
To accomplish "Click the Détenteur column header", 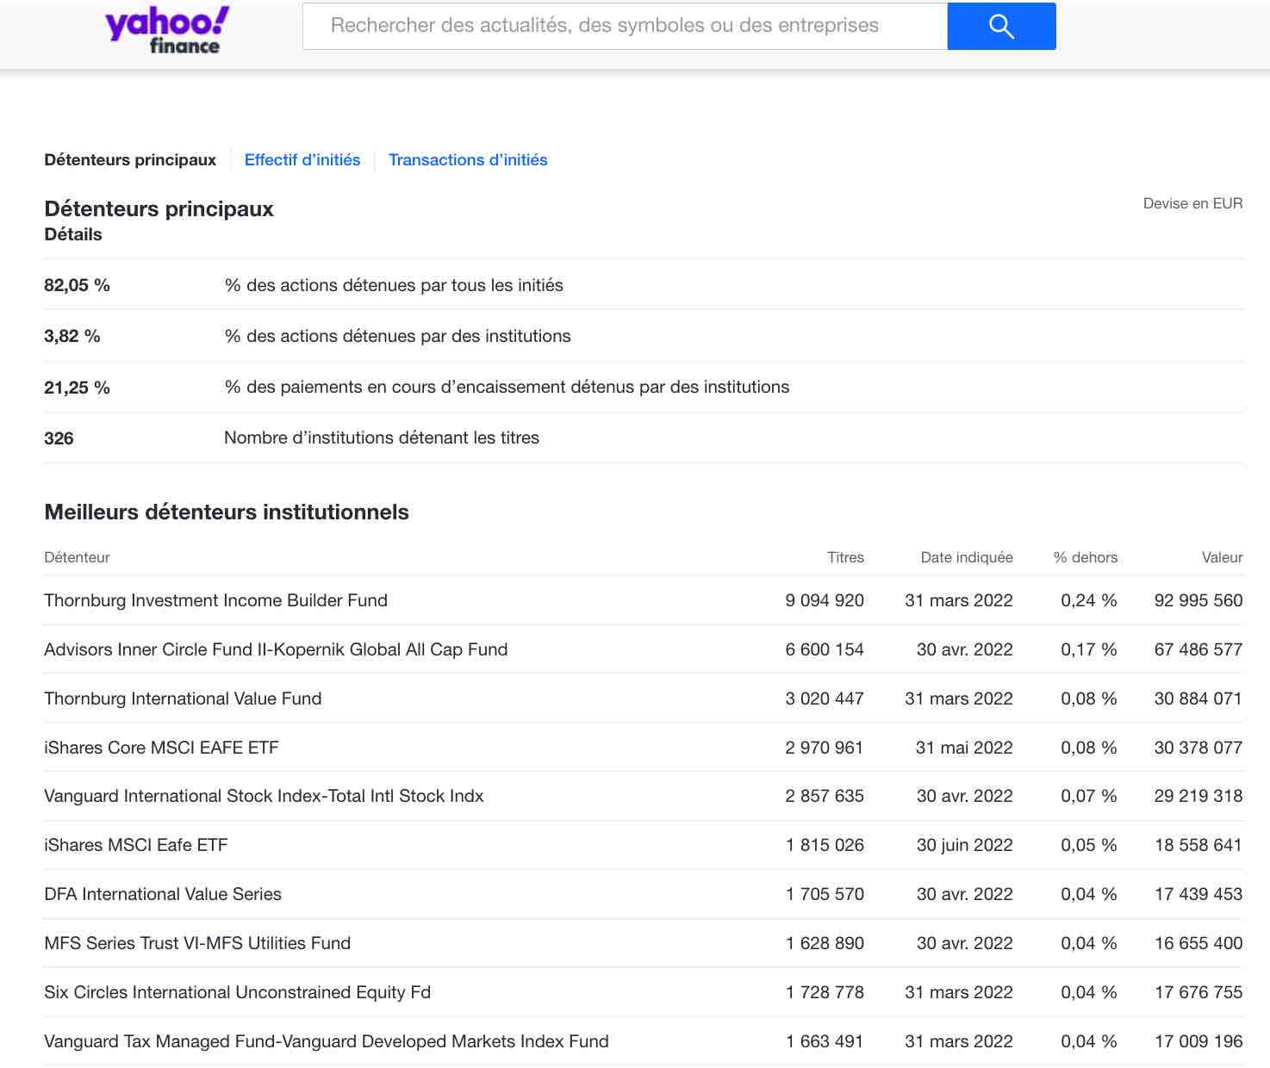I will coord(77,557).
